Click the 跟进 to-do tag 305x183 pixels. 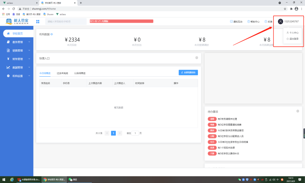pos(212,131)
